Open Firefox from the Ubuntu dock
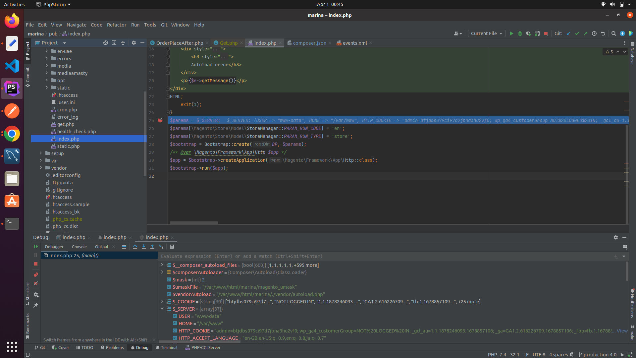Image resolution: width=636 pixels, height=358 pixels. tap(12, 21)
